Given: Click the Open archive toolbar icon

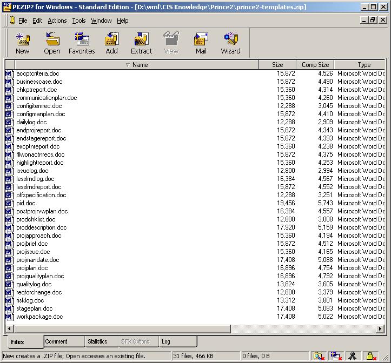Looking at the screenshot, I should (x=52, y=39).
